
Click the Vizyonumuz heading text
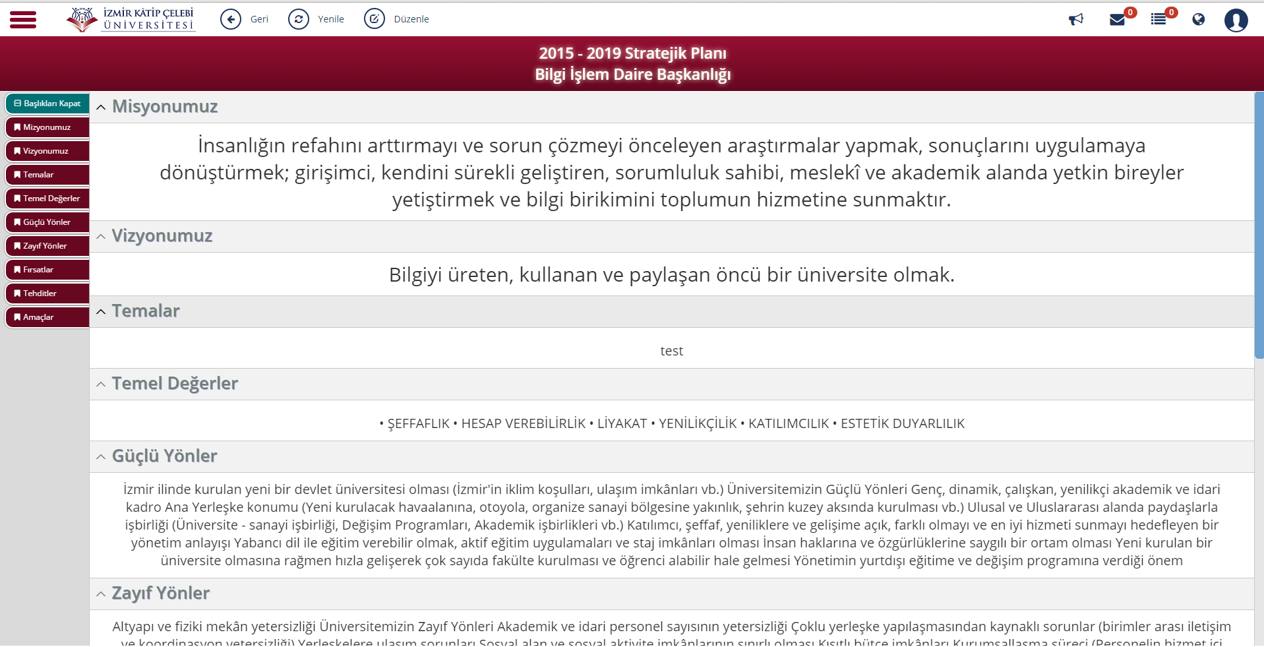162,235
